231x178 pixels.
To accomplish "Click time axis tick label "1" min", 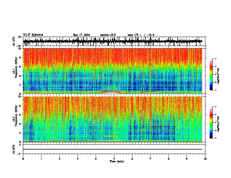I will (x=41, y=159).
